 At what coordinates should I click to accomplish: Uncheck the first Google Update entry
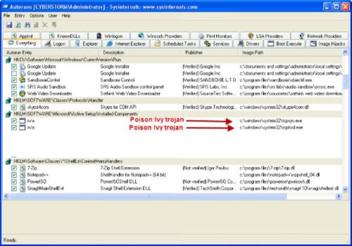tap(14, 66)
